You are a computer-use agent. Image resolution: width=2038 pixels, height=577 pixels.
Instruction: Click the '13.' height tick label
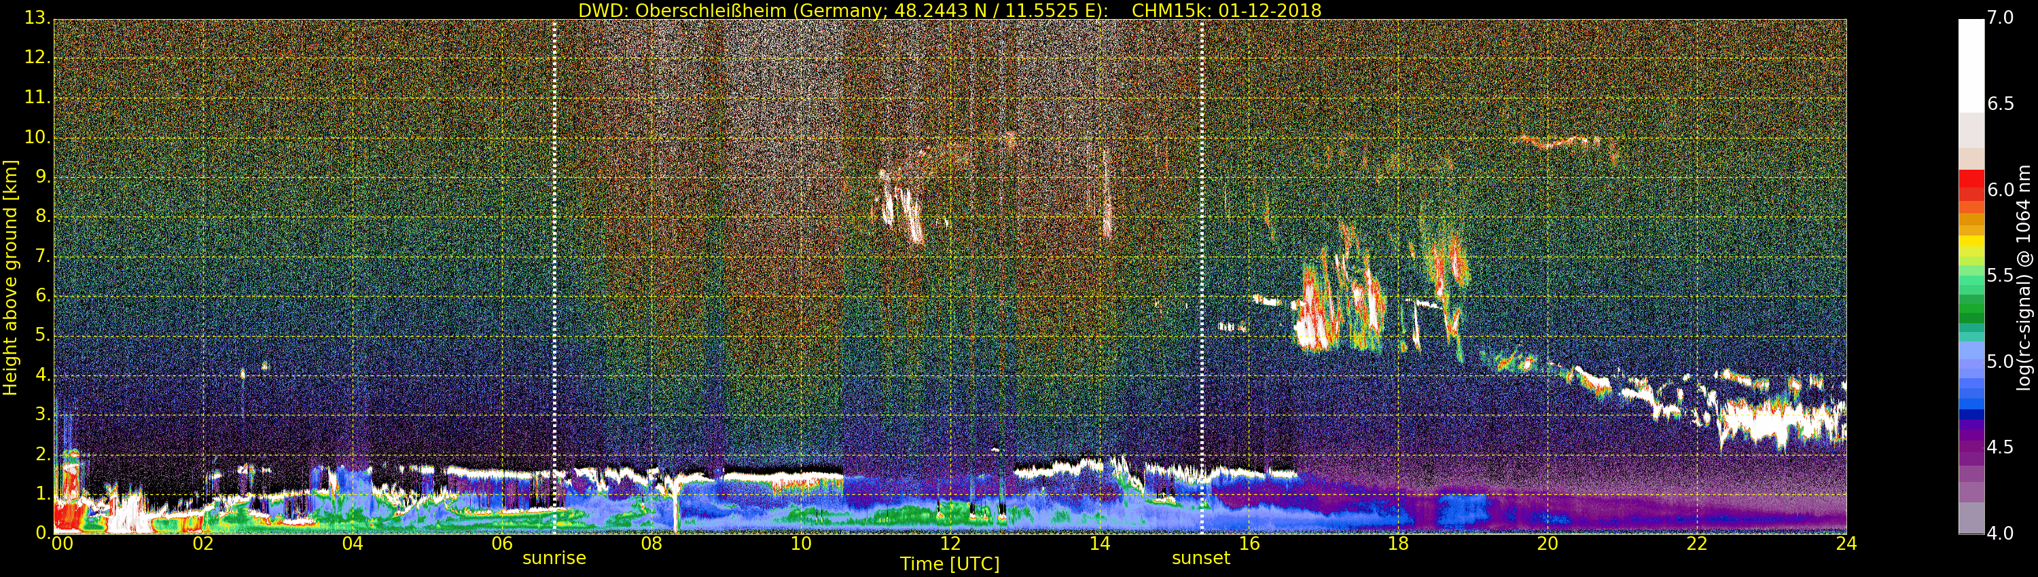[x=37, y=18]
